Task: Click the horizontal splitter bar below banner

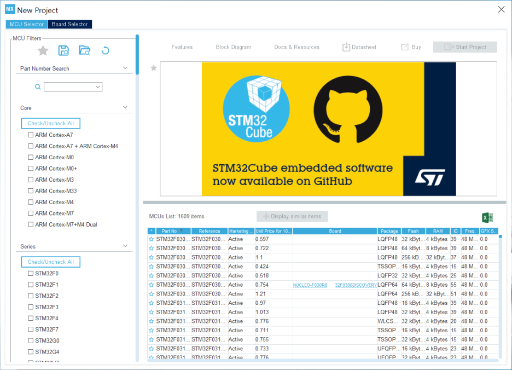Action: point(324,203)
